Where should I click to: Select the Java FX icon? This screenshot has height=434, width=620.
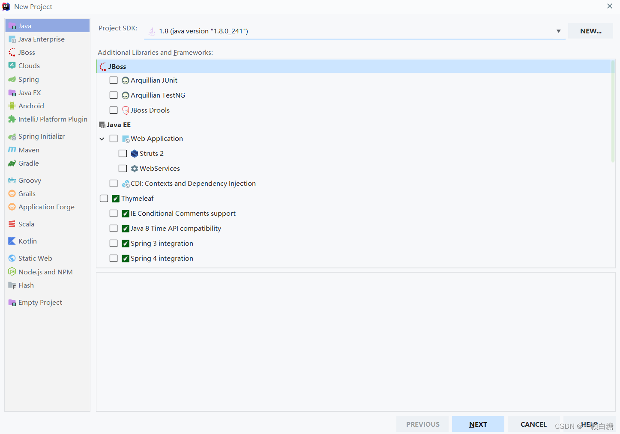click(12, 93)
